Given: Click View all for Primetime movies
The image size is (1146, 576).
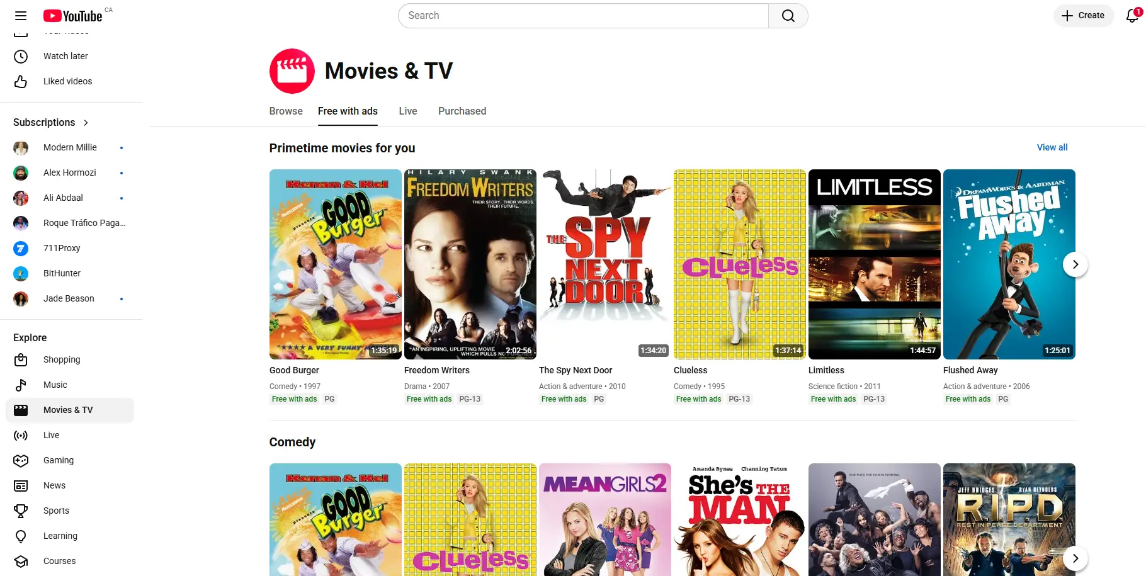Looking at the screenshot, I should click(x=1052, y=147).
